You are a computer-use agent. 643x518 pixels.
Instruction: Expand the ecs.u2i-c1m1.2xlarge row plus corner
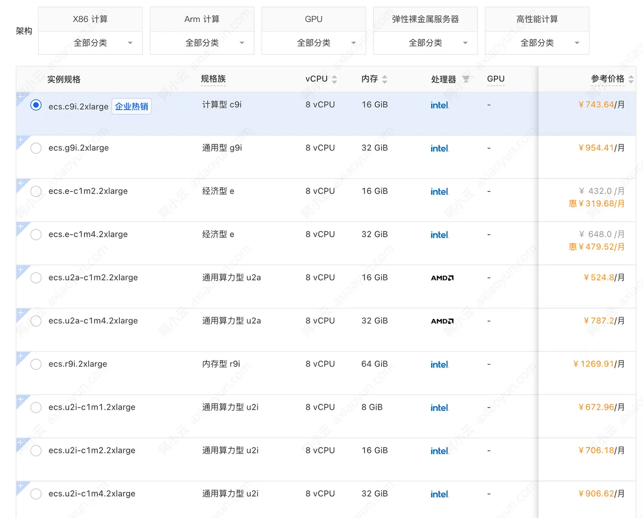tap(21, 399)
